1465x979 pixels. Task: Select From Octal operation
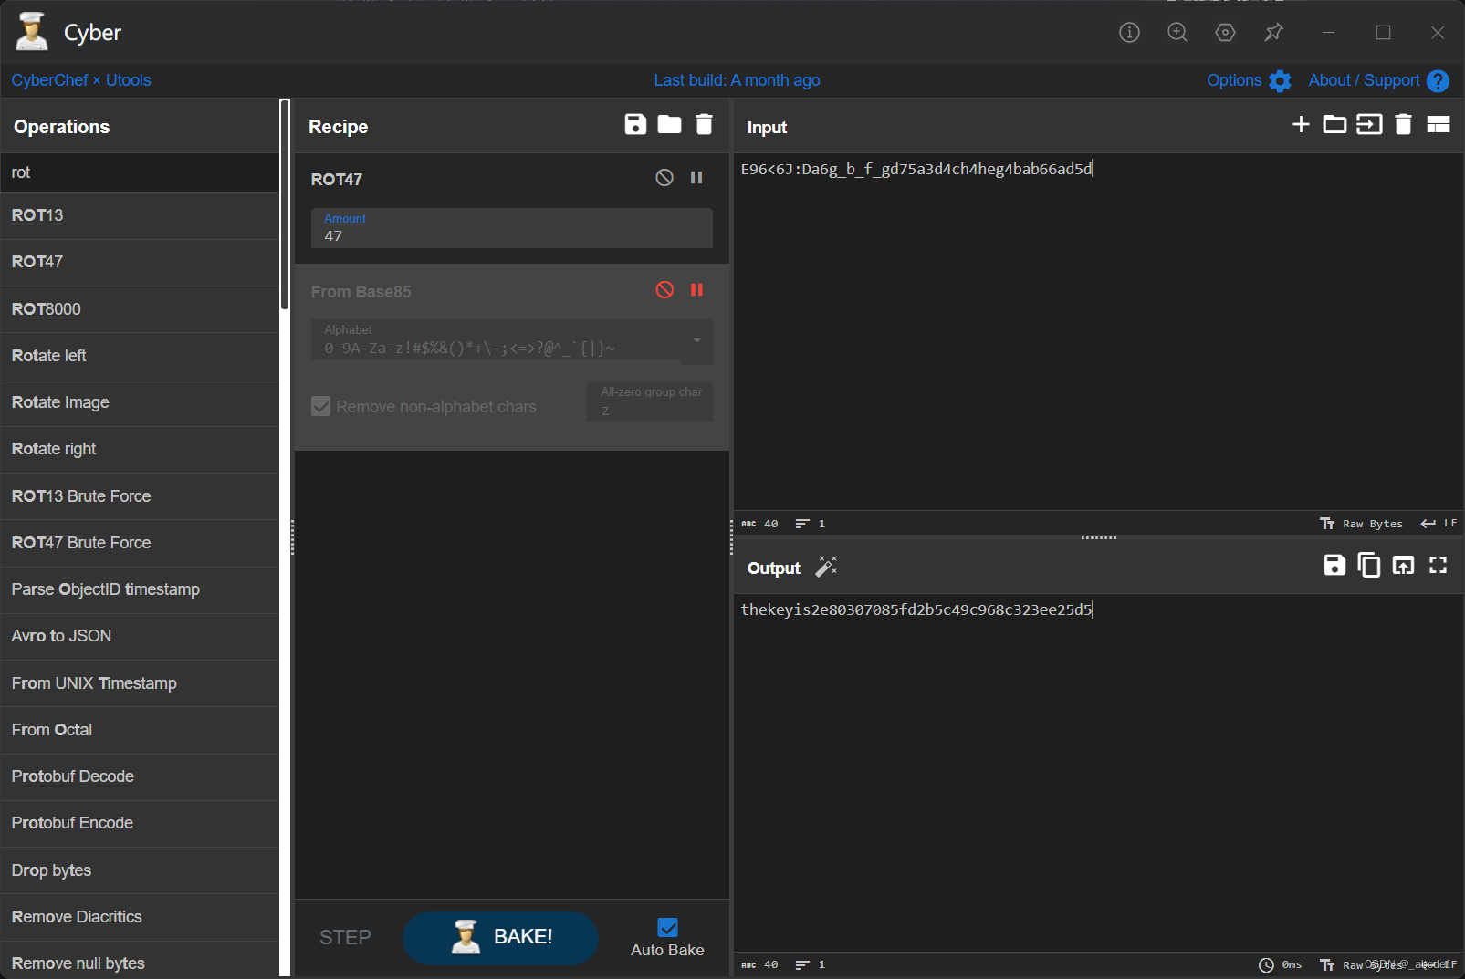pos(139,730)
